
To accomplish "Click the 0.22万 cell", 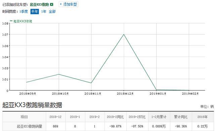I will [203, 126].
